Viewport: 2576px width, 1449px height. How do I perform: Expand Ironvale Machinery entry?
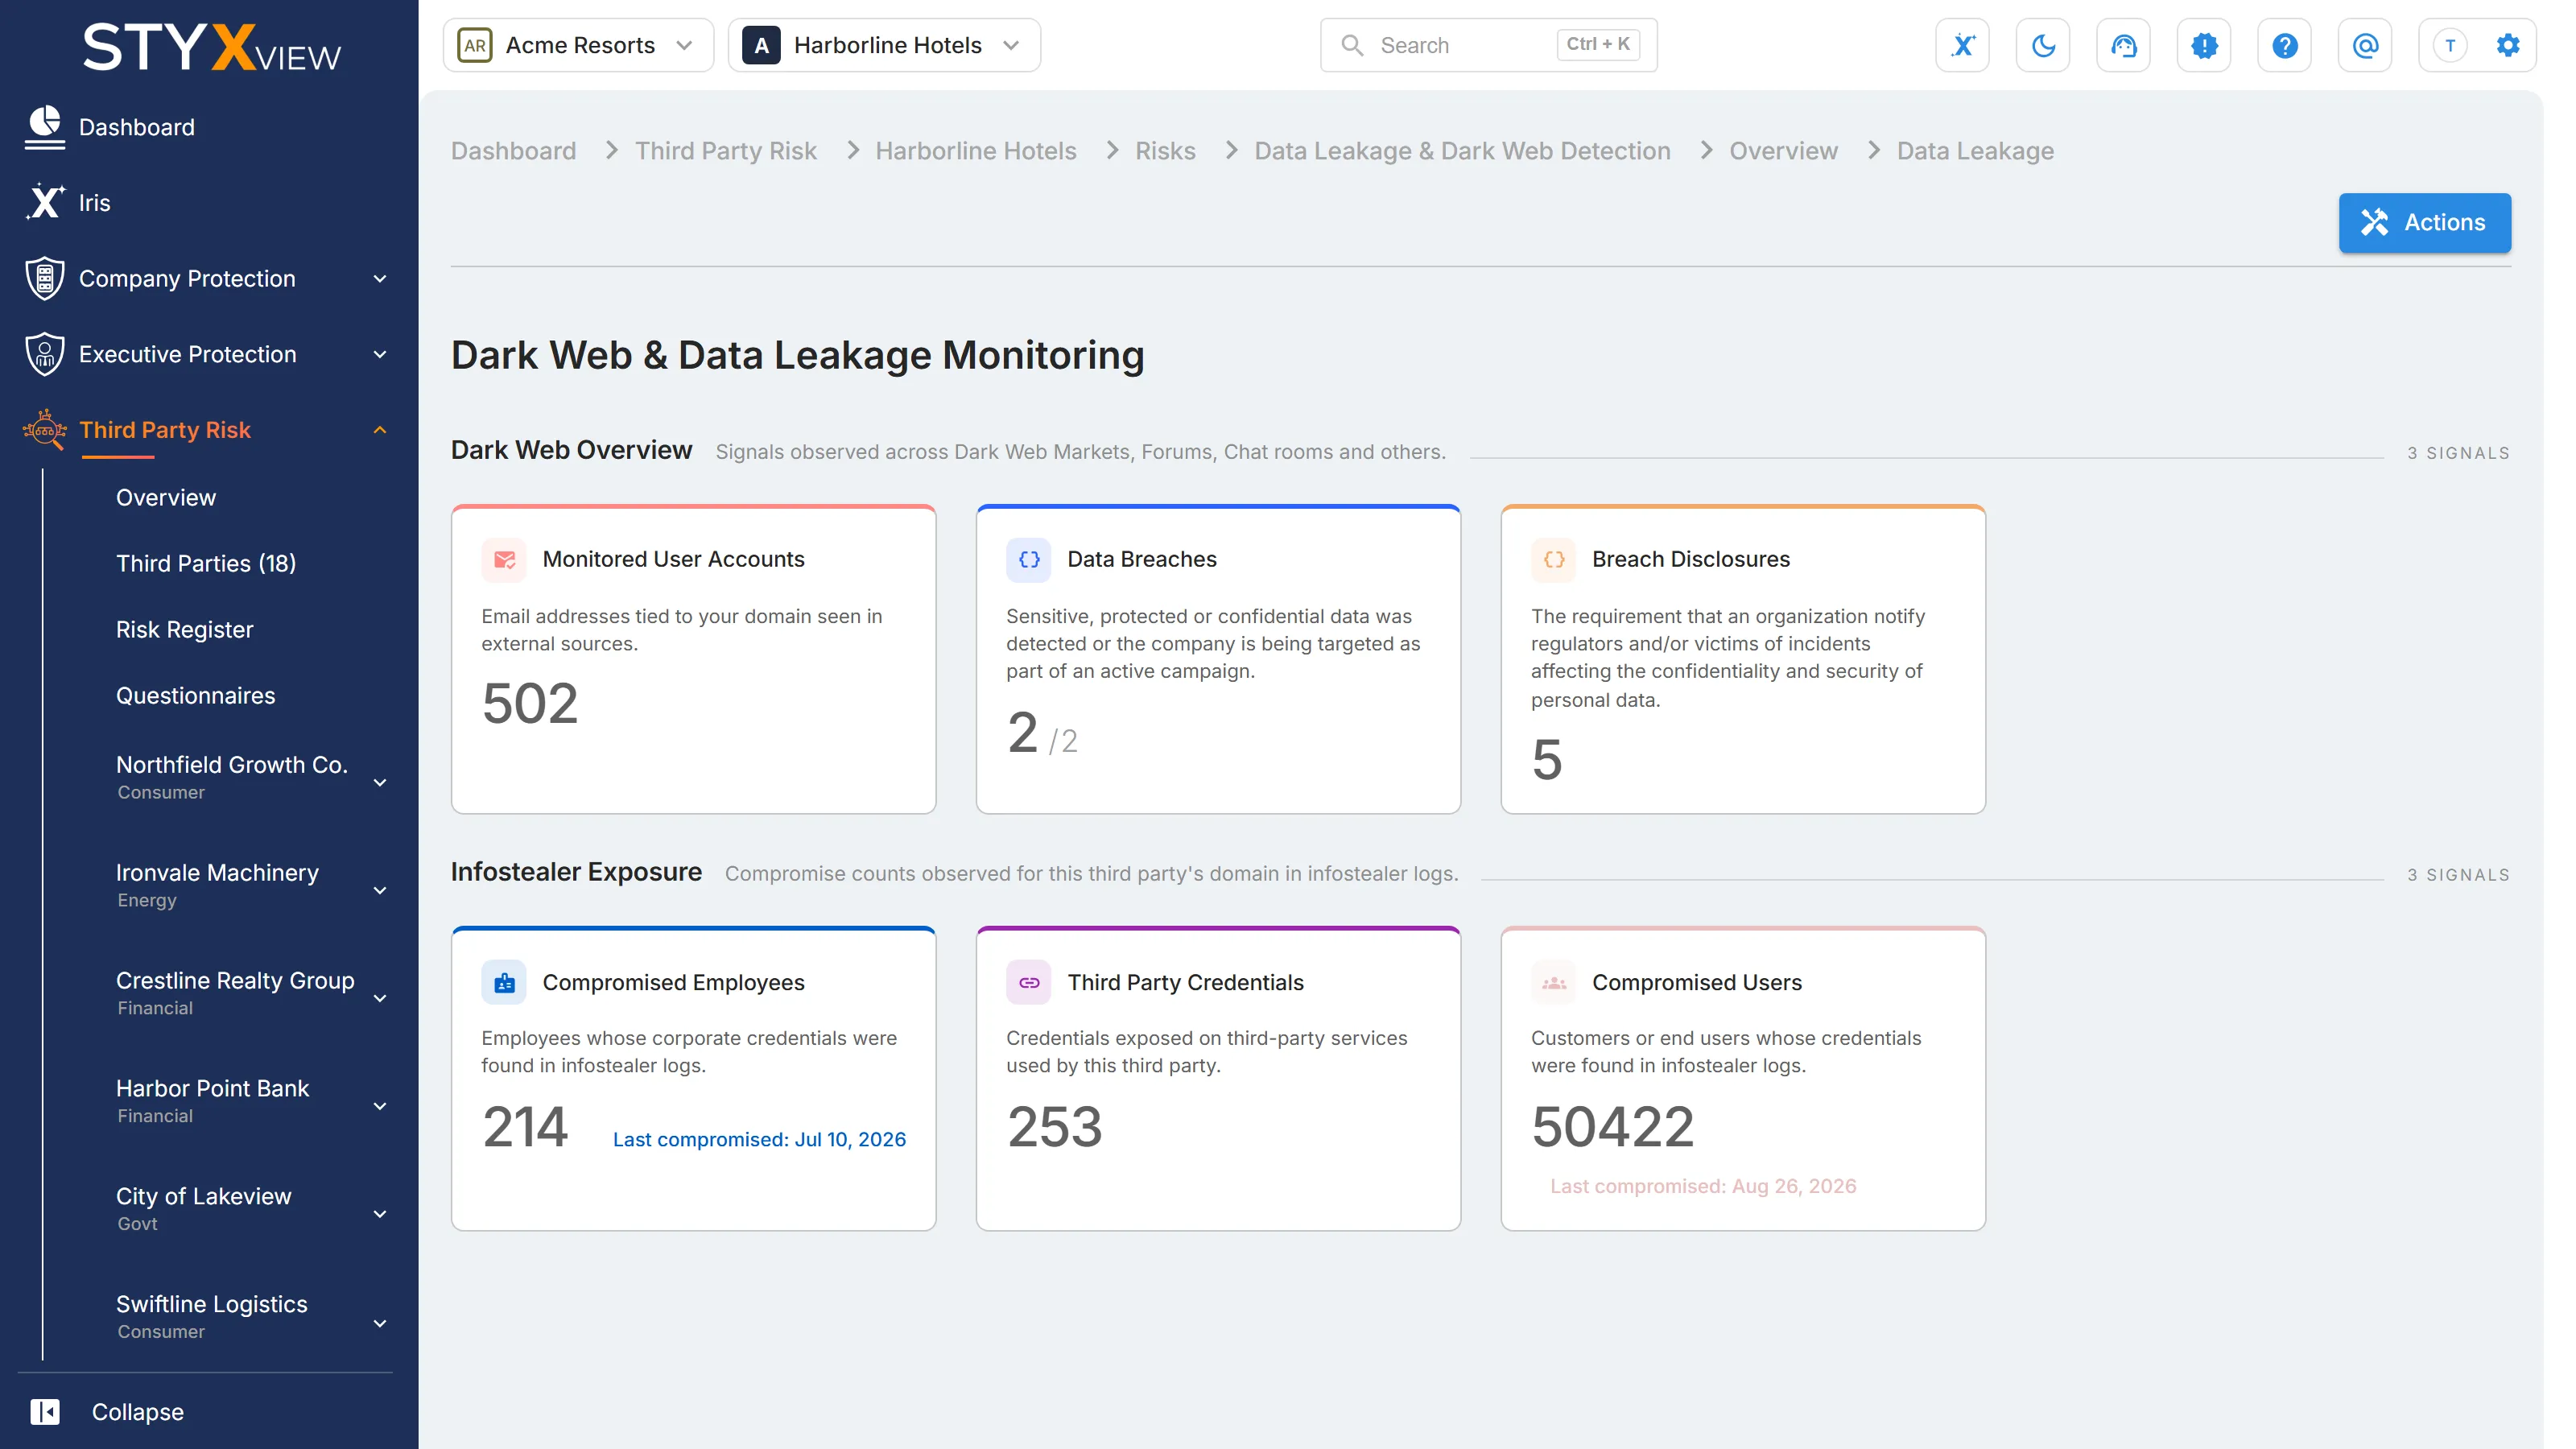point(380,890)
